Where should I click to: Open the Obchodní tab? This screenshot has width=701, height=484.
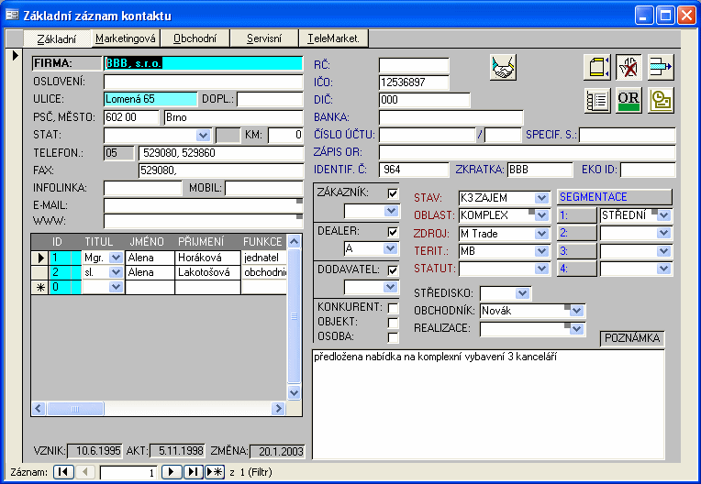pyautogui.click(x=195, y=38)
